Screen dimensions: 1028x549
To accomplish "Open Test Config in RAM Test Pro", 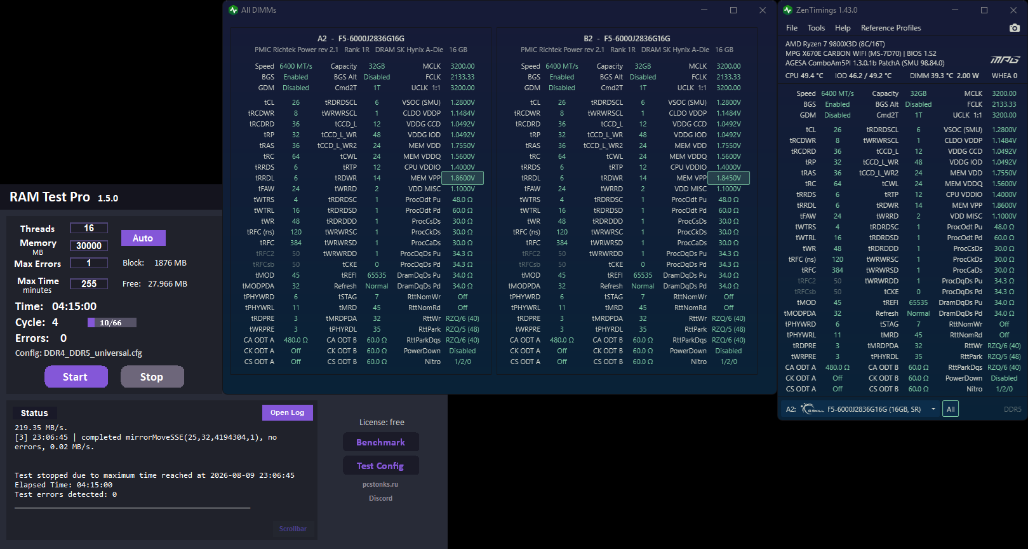I will 380,466.
